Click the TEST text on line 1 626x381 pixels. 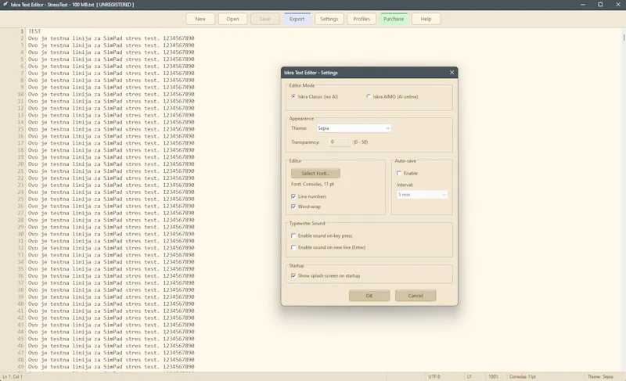click(34, 31)
